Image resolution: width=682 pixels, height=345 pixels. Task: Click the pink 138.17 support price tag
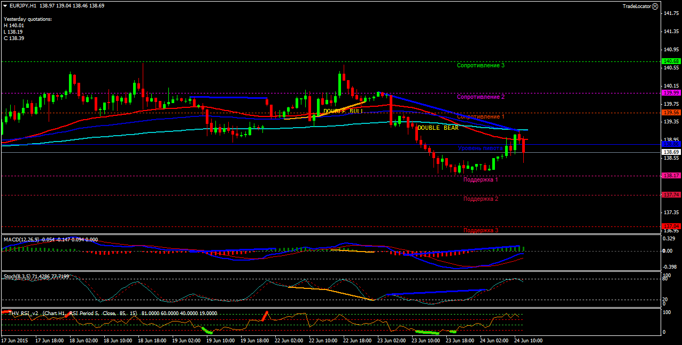pos(670,176)
